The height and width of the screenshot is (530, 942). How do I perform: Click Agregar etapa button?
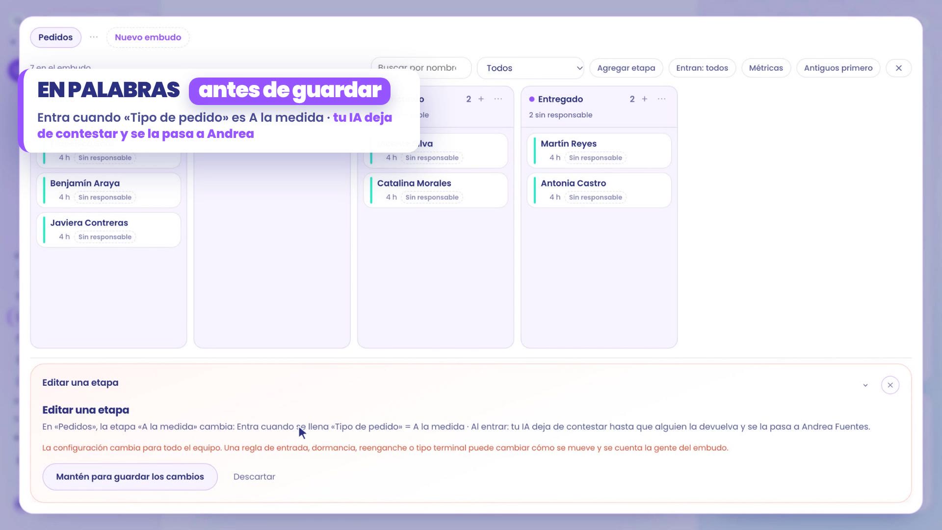[626, 68]
